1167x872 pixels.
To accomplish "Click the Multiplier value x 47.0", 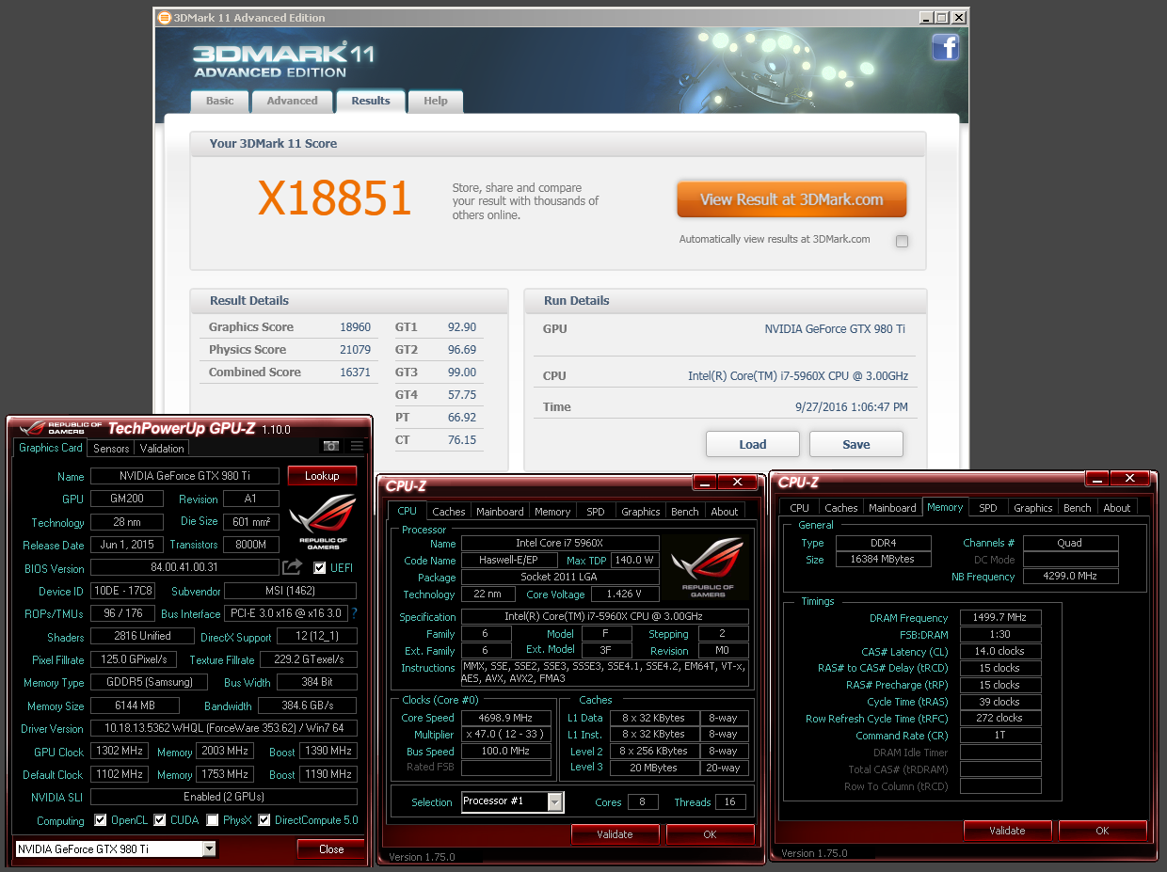I will tap(505, 735).
